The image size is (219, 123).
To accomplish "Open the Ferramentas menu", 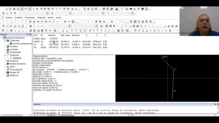I will [30, 17].
